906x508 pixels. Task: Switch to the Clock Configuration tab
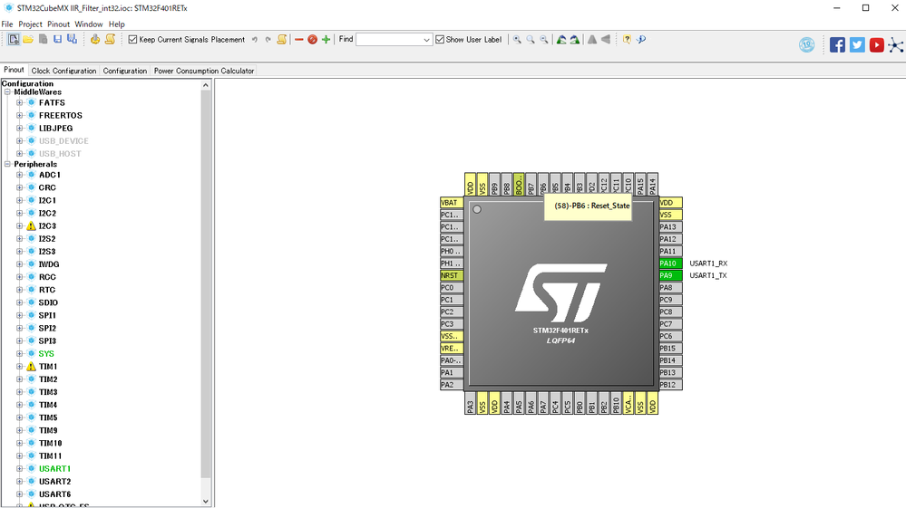(63, 71)
